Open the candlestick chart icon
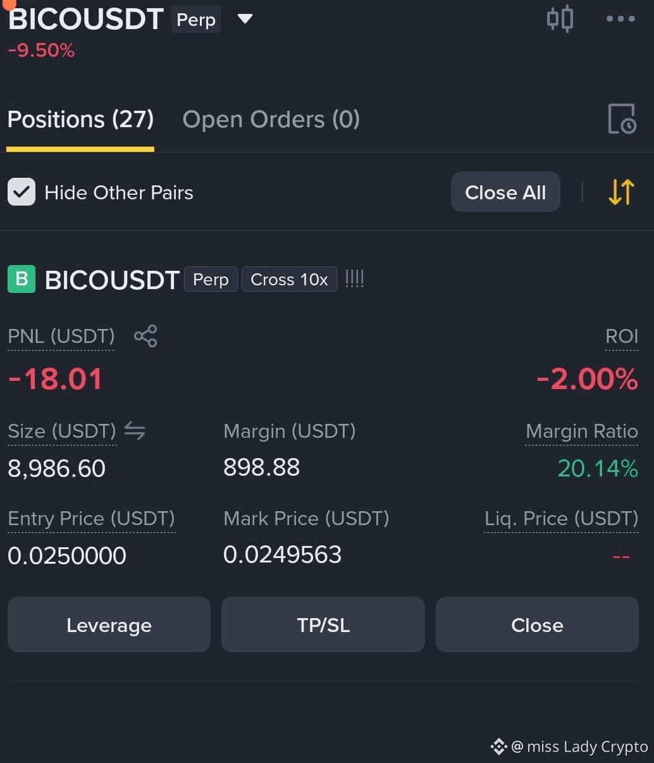Screen dimensions: 654x763 tap(560, 18)
